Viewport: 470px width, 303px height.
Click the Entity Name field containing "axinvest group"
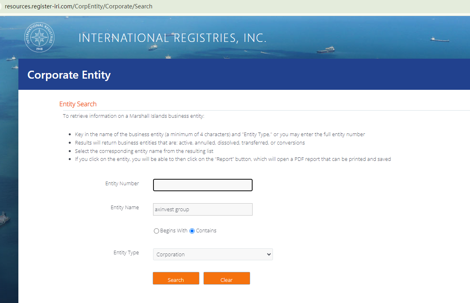click(x=203, y=209)
